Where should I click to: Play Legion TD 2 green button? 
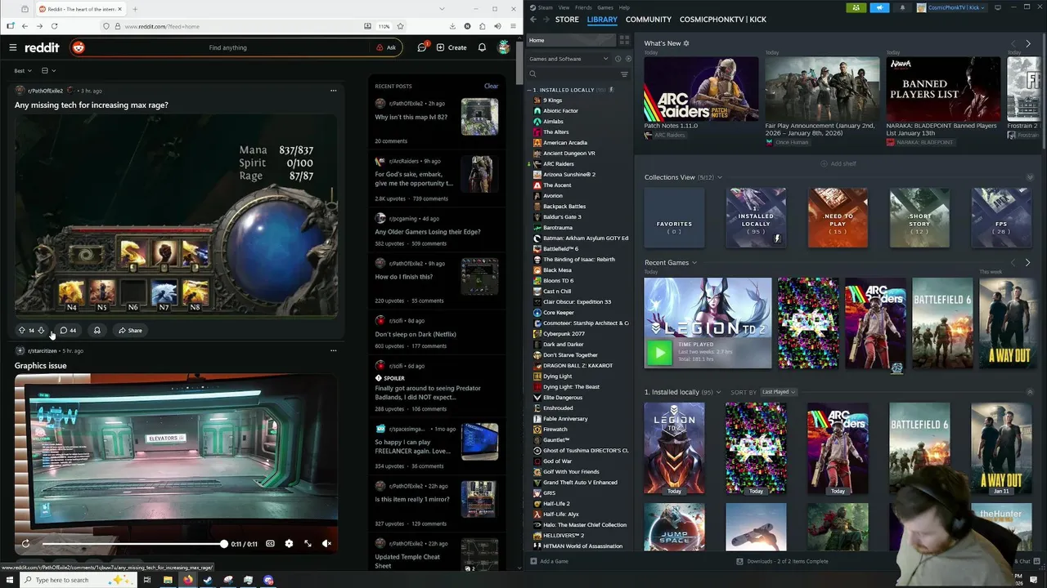click(658, 353)
